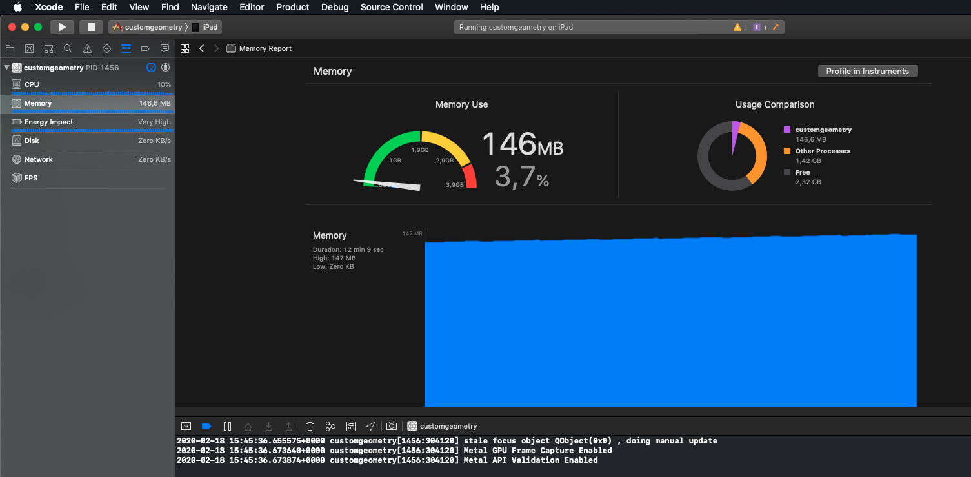Click the orange Other Processes legend swatch
Image resolution: width=971 pixels, height=477 pixels.
[786, 151]
